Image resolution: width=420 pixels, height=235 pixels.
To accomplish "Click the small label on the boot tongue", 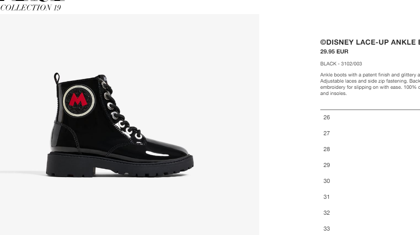I will click(x=105, y=78).
